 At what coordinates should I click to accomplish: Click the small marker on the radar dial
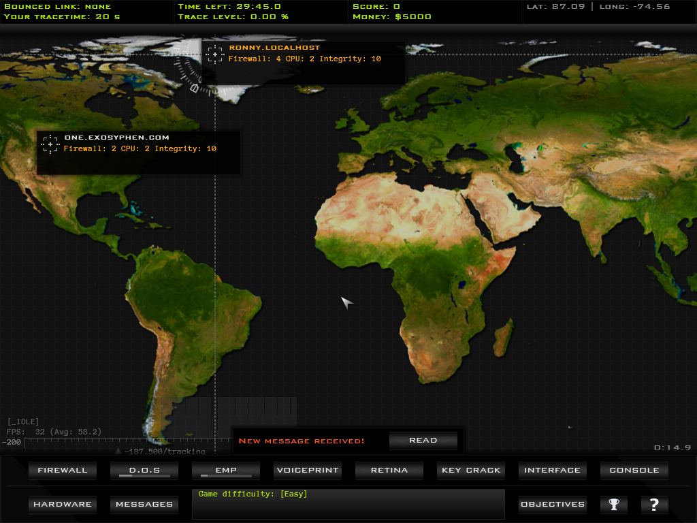[194, 87]
